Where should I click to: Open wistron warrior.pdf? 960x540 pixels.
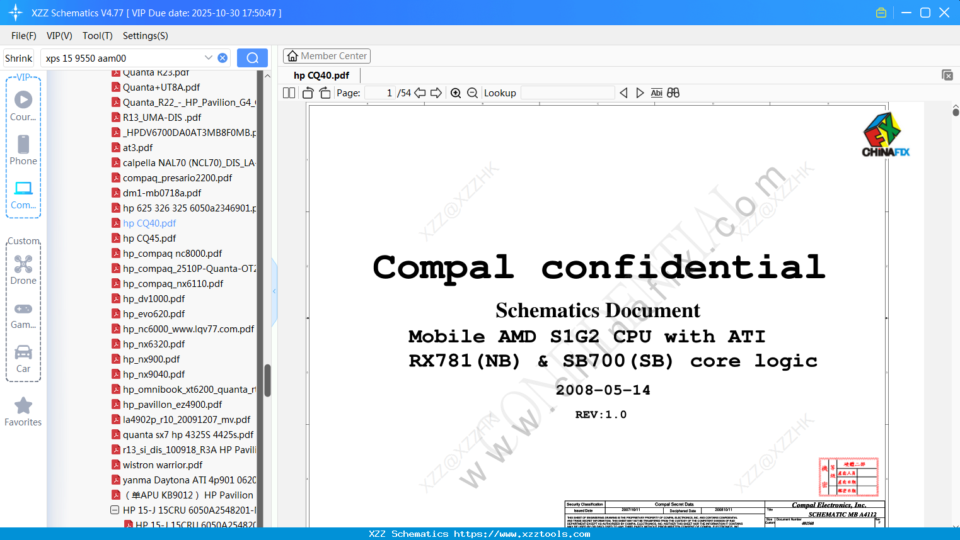tap(163, 465)
